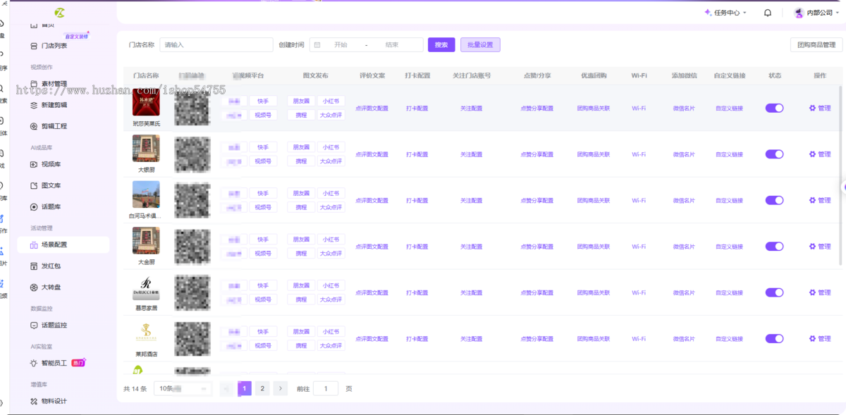
Task: Open the 内部公司 account dropdown arrow
Action: coord(837,13)
